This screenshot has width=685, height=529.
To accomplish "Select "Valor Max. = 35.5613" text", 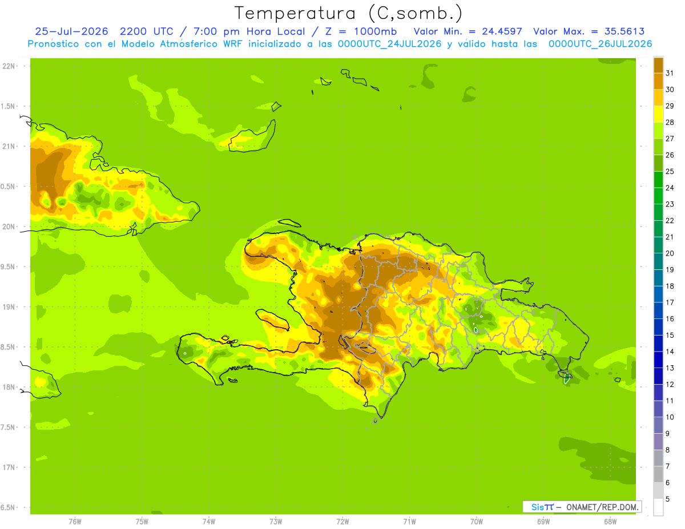I will [x=589, y=31].
